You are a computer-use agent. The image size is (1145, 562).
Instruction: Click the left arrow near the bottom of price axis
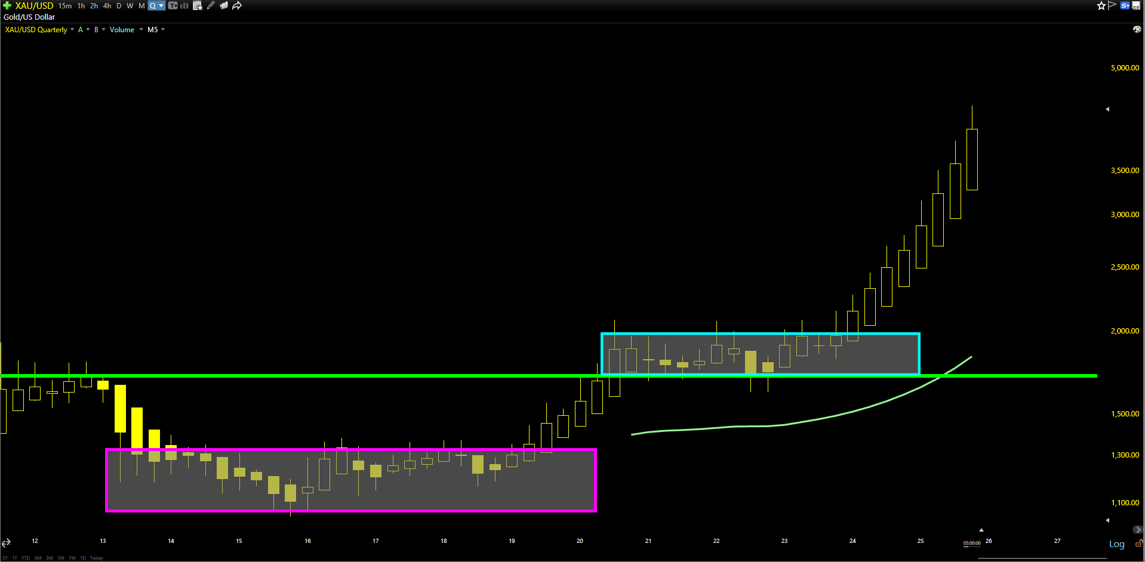(x=1107, y=520)
